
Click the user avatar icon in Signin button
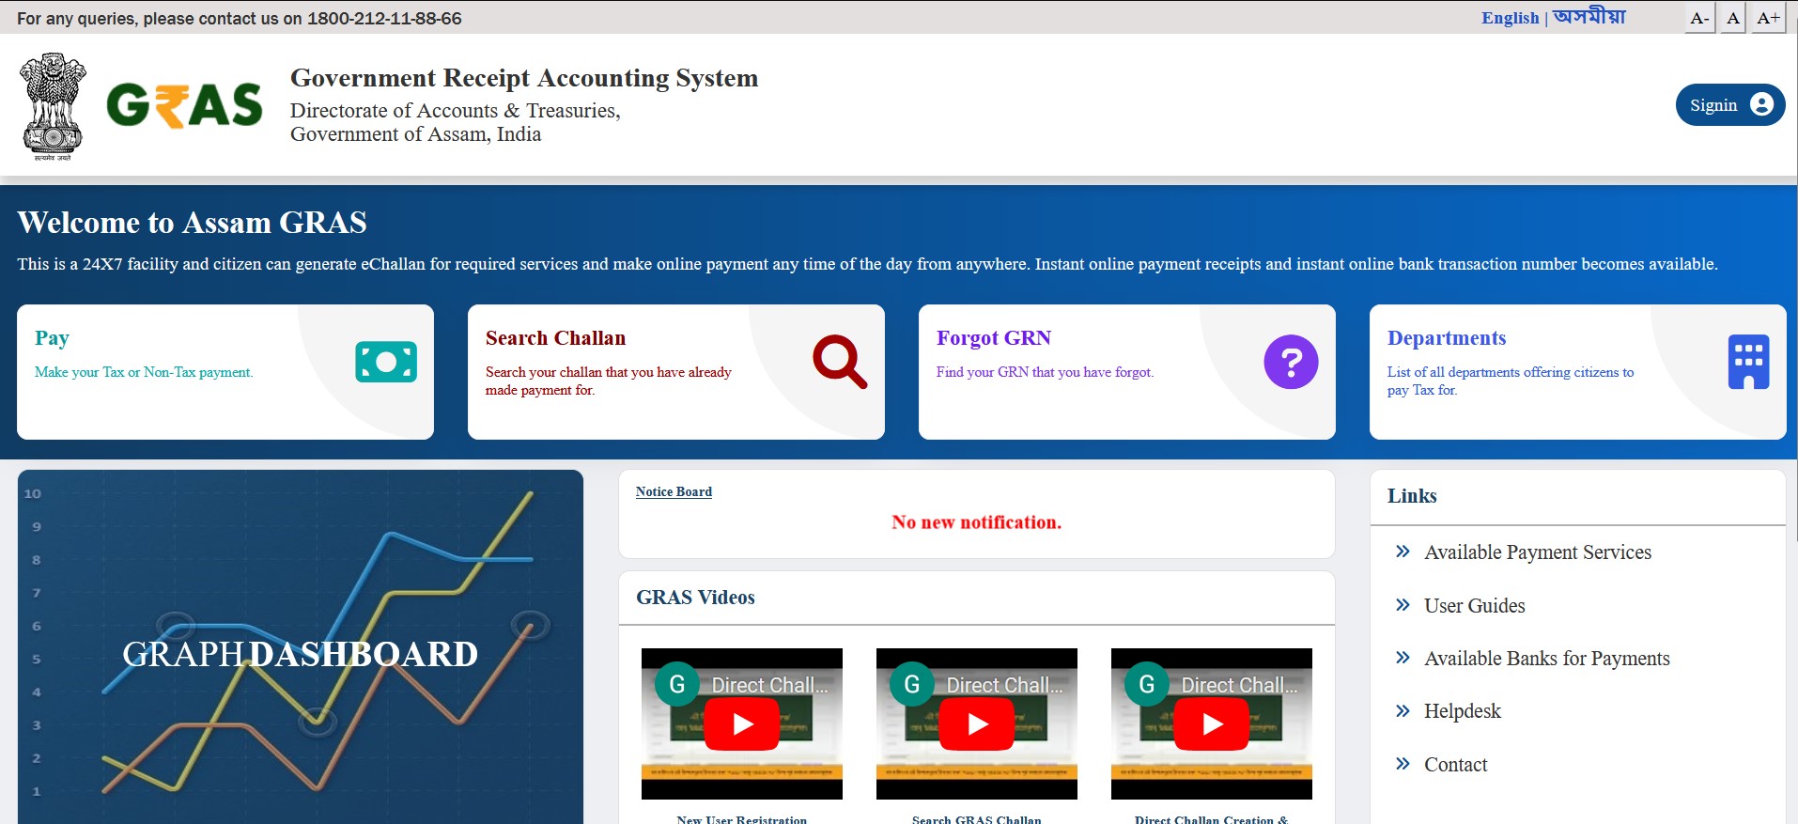tap(1762, 104)
